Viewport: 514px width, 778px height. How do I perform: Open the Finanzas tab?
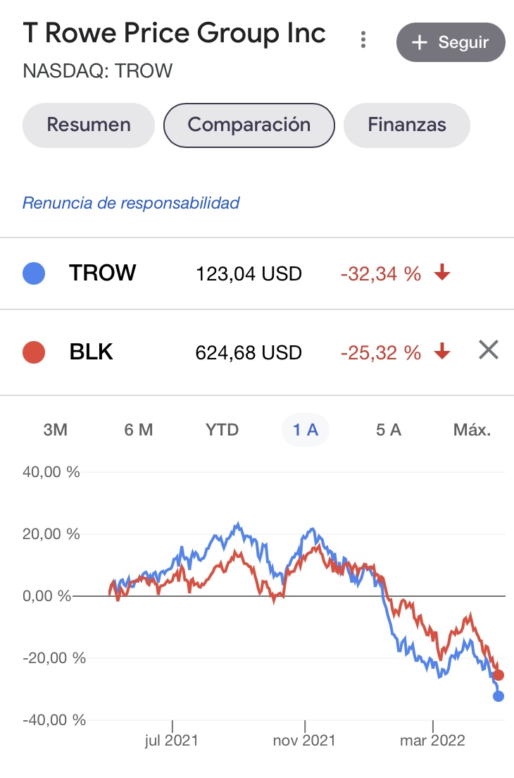[406, 125]
